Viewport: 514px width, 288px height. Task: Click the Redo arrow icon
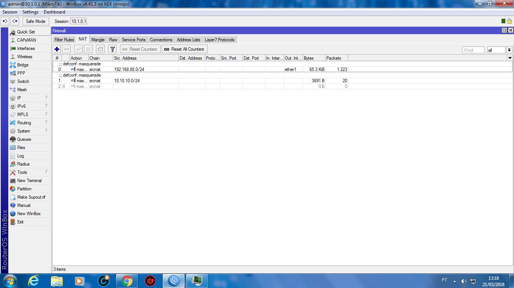pos(15,21)
